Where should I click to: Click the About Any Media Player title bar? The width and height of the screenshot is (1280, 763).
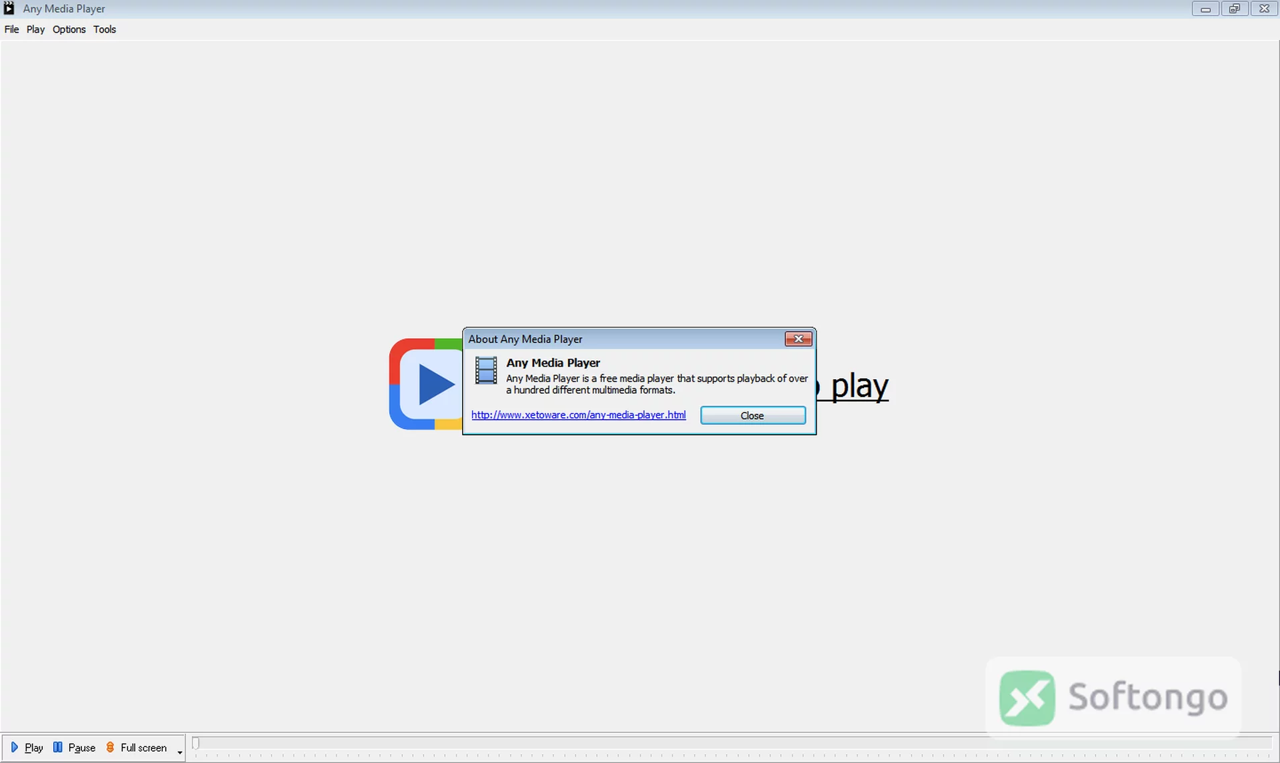[x=623, y=339]
